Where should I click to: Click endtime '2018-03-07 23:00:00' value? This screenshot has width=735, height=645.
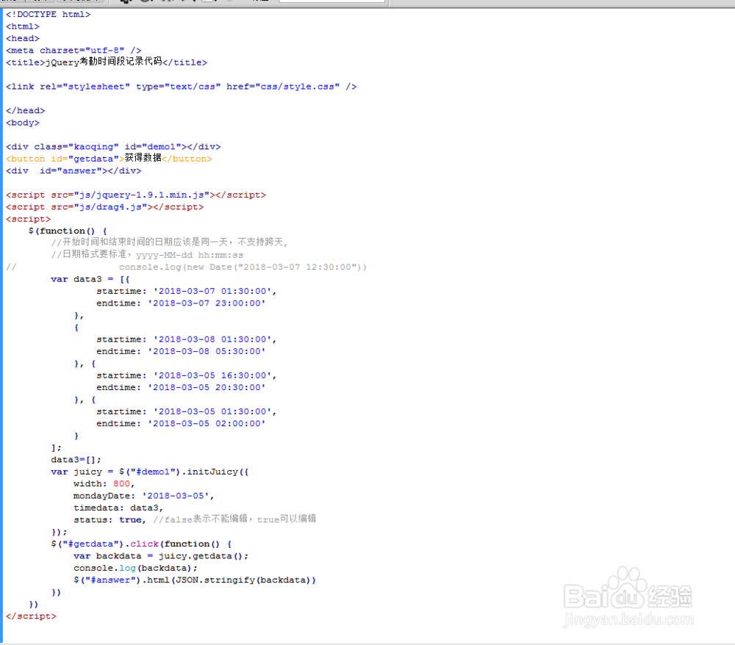click(207, 303)
